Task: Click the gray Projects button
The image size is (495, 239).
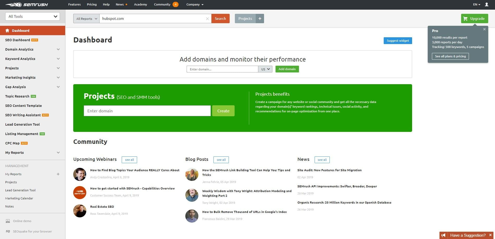Action: click(245, 19)
